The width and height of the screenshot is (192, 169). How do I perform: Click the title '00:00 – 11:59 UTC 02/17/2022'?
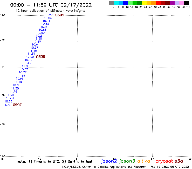pyautogui.click(x=51, y=5)
